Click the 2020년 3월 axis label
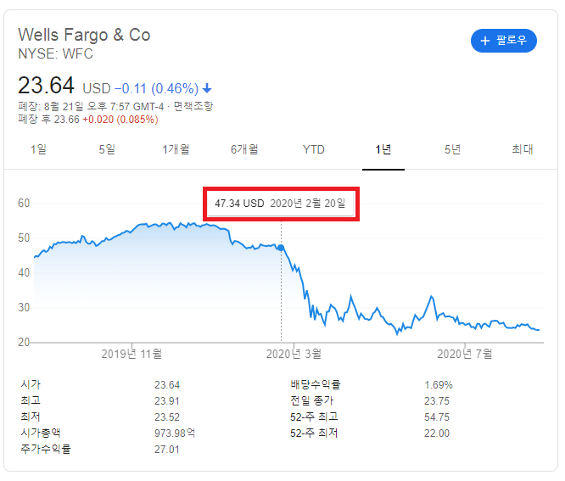Viewport: 565px width, 481px height. click(x=294, y=354)
